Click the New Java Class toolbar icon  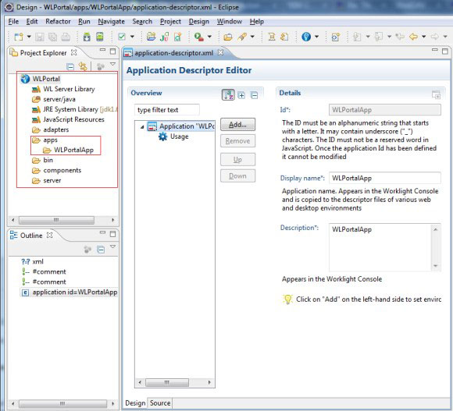point(177,37)
